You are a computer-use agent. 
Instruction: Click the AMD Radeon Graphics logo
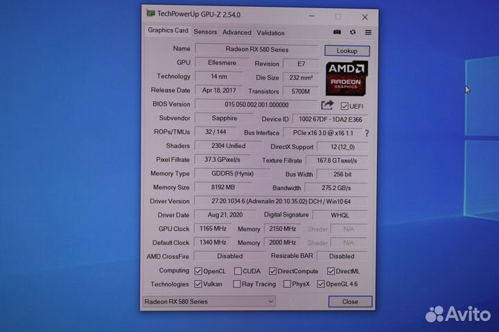click(347, 78)
